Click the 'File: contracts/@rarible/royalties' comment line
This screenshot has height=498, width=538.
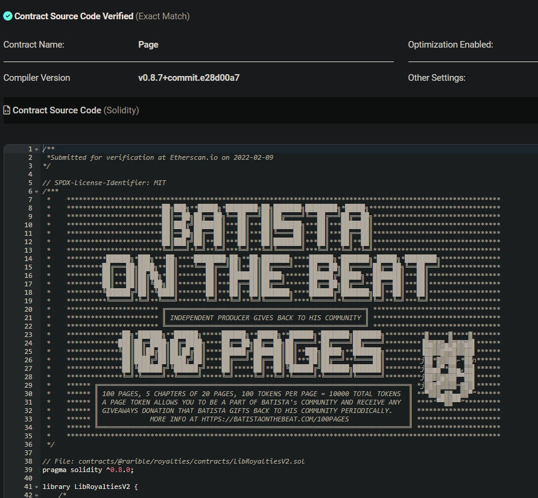(x=173, y=461)
